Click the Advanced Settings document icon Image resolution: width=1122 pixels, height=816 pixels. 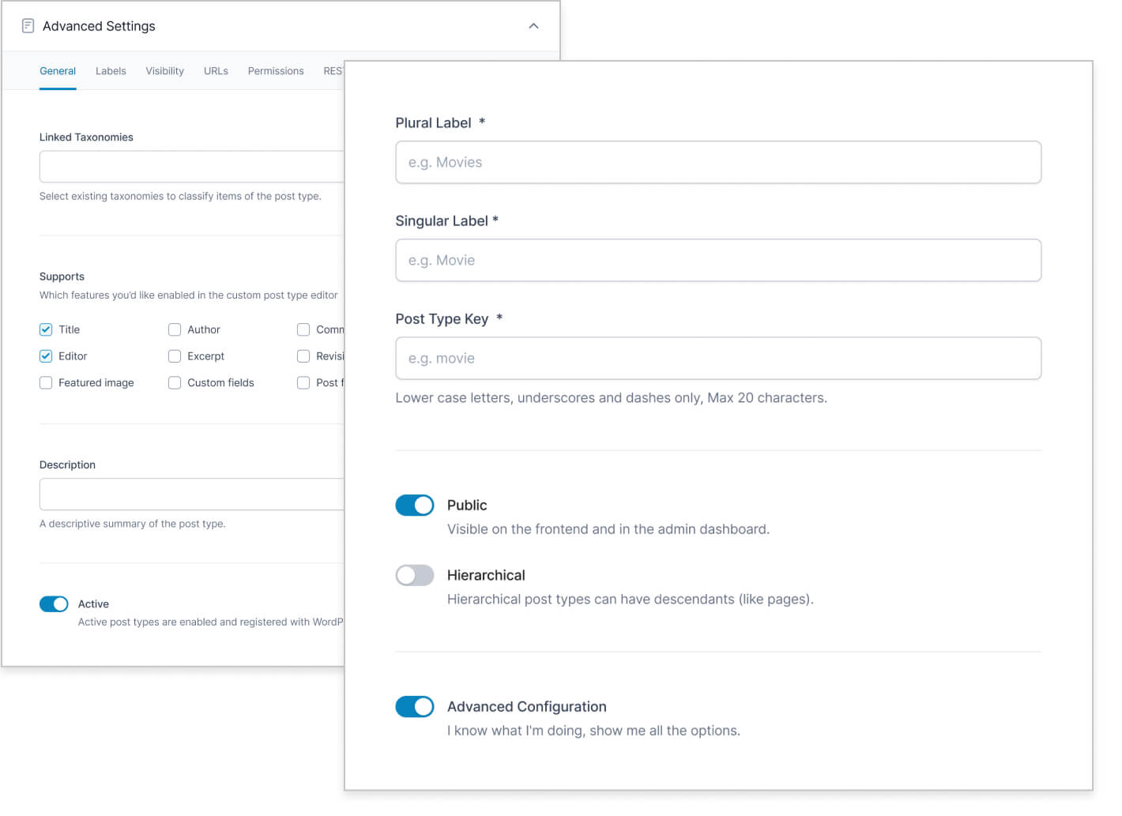[28, 26]
